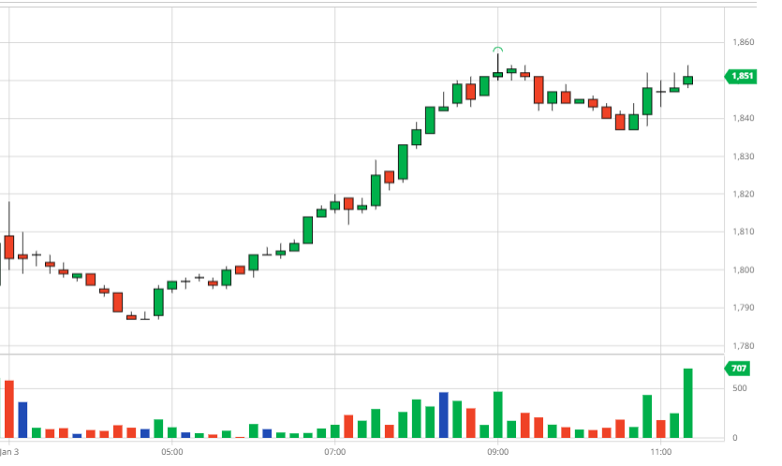This screenshot has height=466, width=782.
Task: Click the green arc high marker above the 09:00 candle
Action: point(497,50)
